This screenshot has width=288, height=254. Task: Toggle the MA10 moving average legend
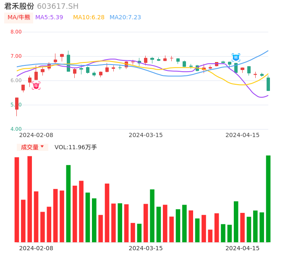point(89,18)
